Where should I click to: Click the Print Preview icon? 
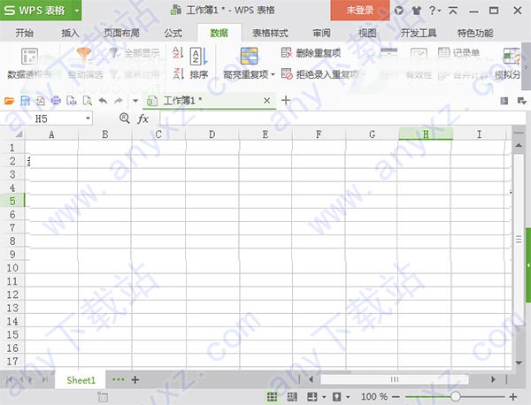click(88, 101)
